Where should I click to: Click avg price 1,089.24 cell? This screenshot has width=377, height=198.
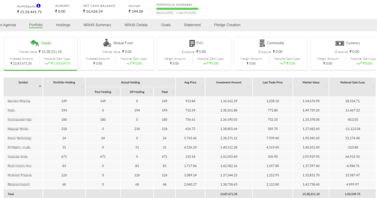(x=190, y=175)
